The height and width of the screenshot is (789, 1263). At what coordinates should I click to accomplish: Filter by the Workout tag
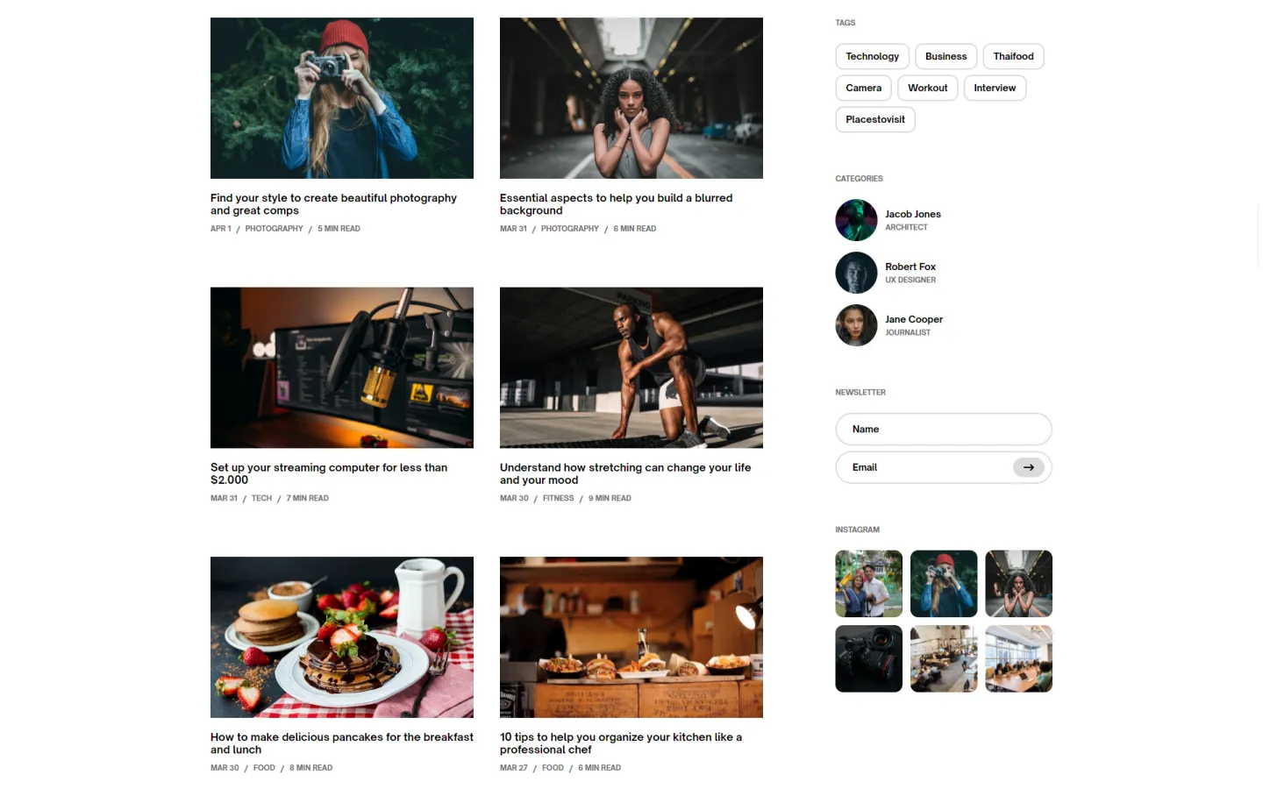point(927,88)
